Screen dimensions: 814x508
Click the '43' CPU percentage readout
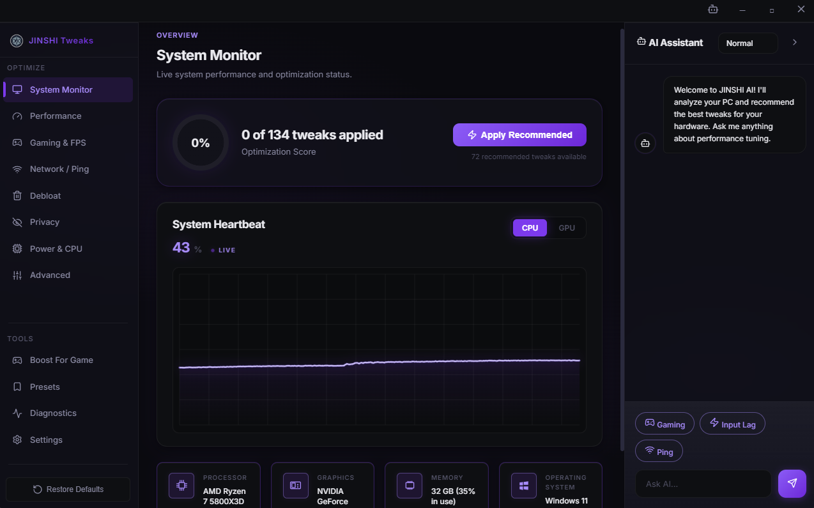181,247
